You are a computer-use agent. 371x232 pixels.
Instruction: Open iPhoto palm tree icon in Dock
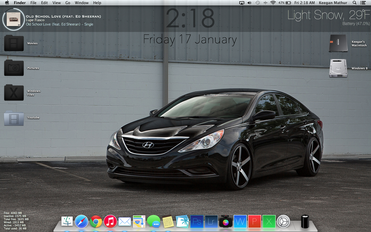coord(182,221)
